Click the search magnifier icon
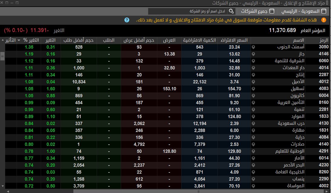This screenshot has width=331, height=193. 231,11
